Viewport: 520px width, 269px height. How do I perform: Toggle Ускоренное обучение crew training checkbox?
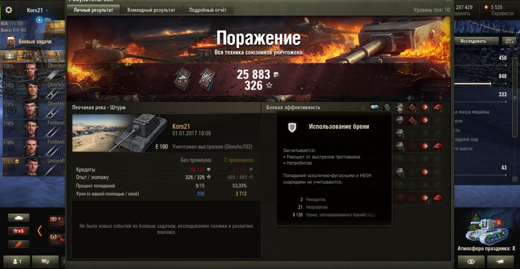pyautogui.click(x=29, y=56)
